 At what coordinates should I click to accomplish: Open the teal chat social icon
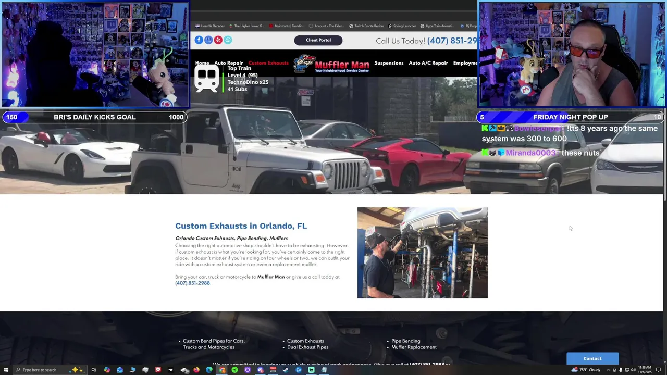click(x=228, y=40)
